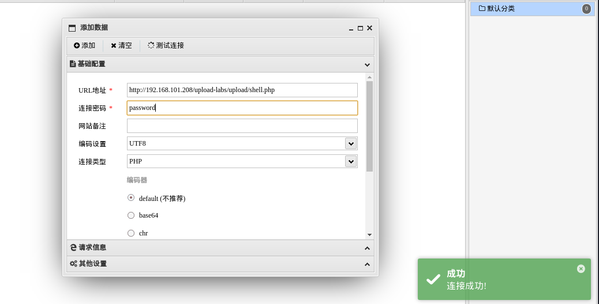Viewport: 599px width, 304px height.
Task: Click the 清空 (clear) toolbar button
Action: 122,45
